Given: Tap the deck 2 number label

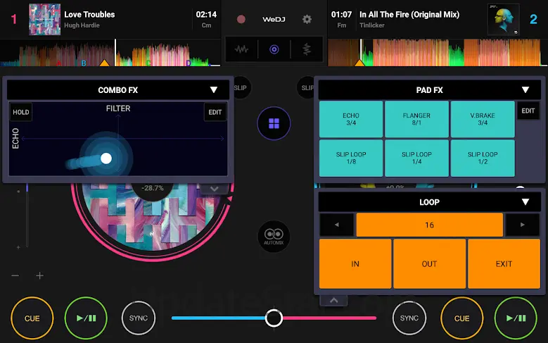Looking at the screenshot, I should coord(533,19).
